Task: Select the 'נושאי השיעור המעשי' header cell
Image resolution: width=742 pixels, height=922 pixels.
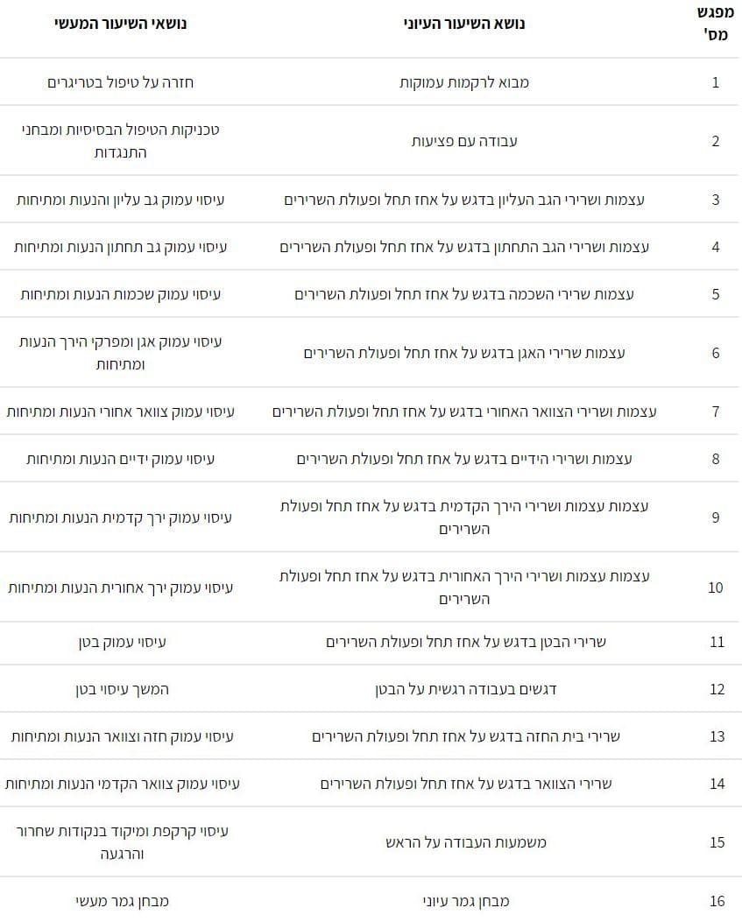Action: (x=121, y=25)
